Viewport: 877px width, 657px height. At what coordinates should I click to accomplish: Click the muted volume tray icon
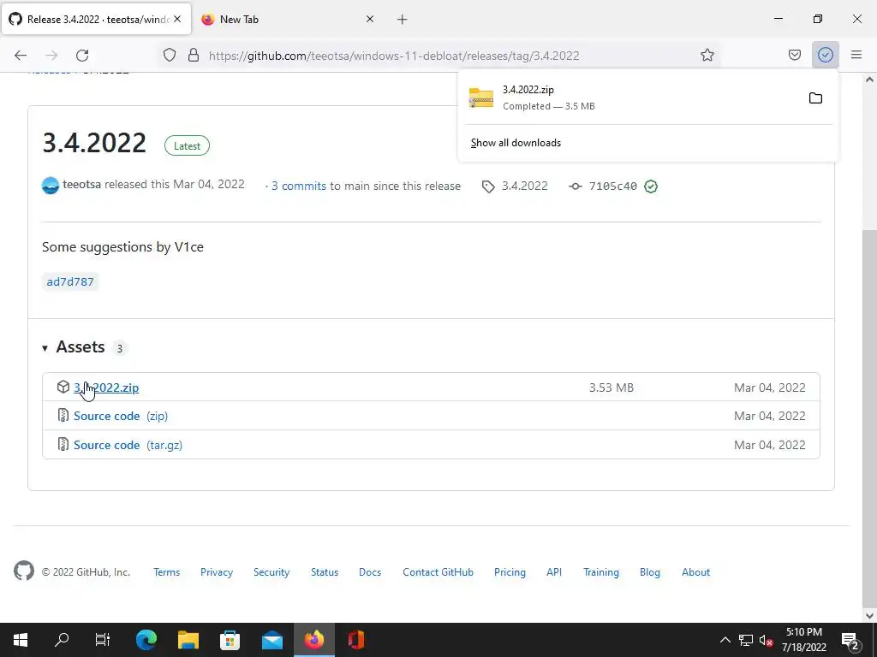tap(767, 640)
